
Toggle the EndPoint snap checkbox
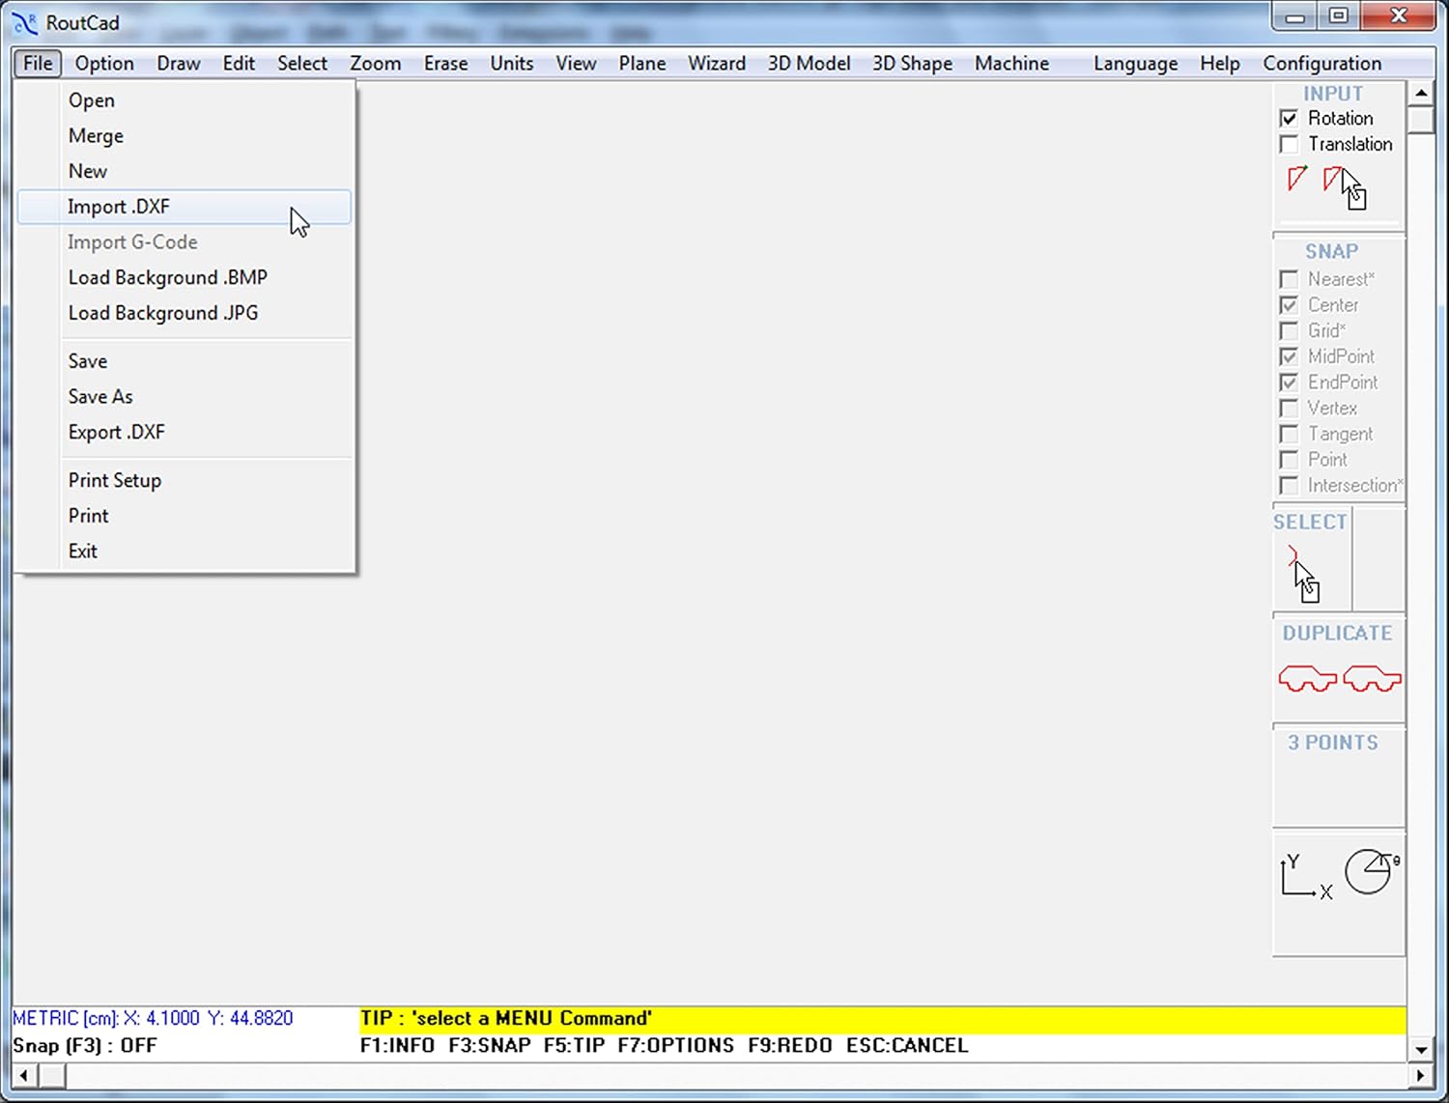tap(1289, 382)
